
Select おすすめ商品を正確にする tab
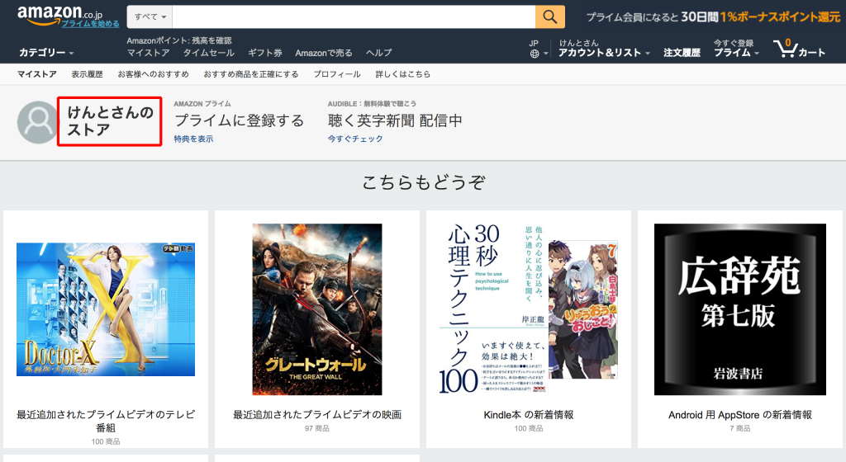[x=251, y=74]
